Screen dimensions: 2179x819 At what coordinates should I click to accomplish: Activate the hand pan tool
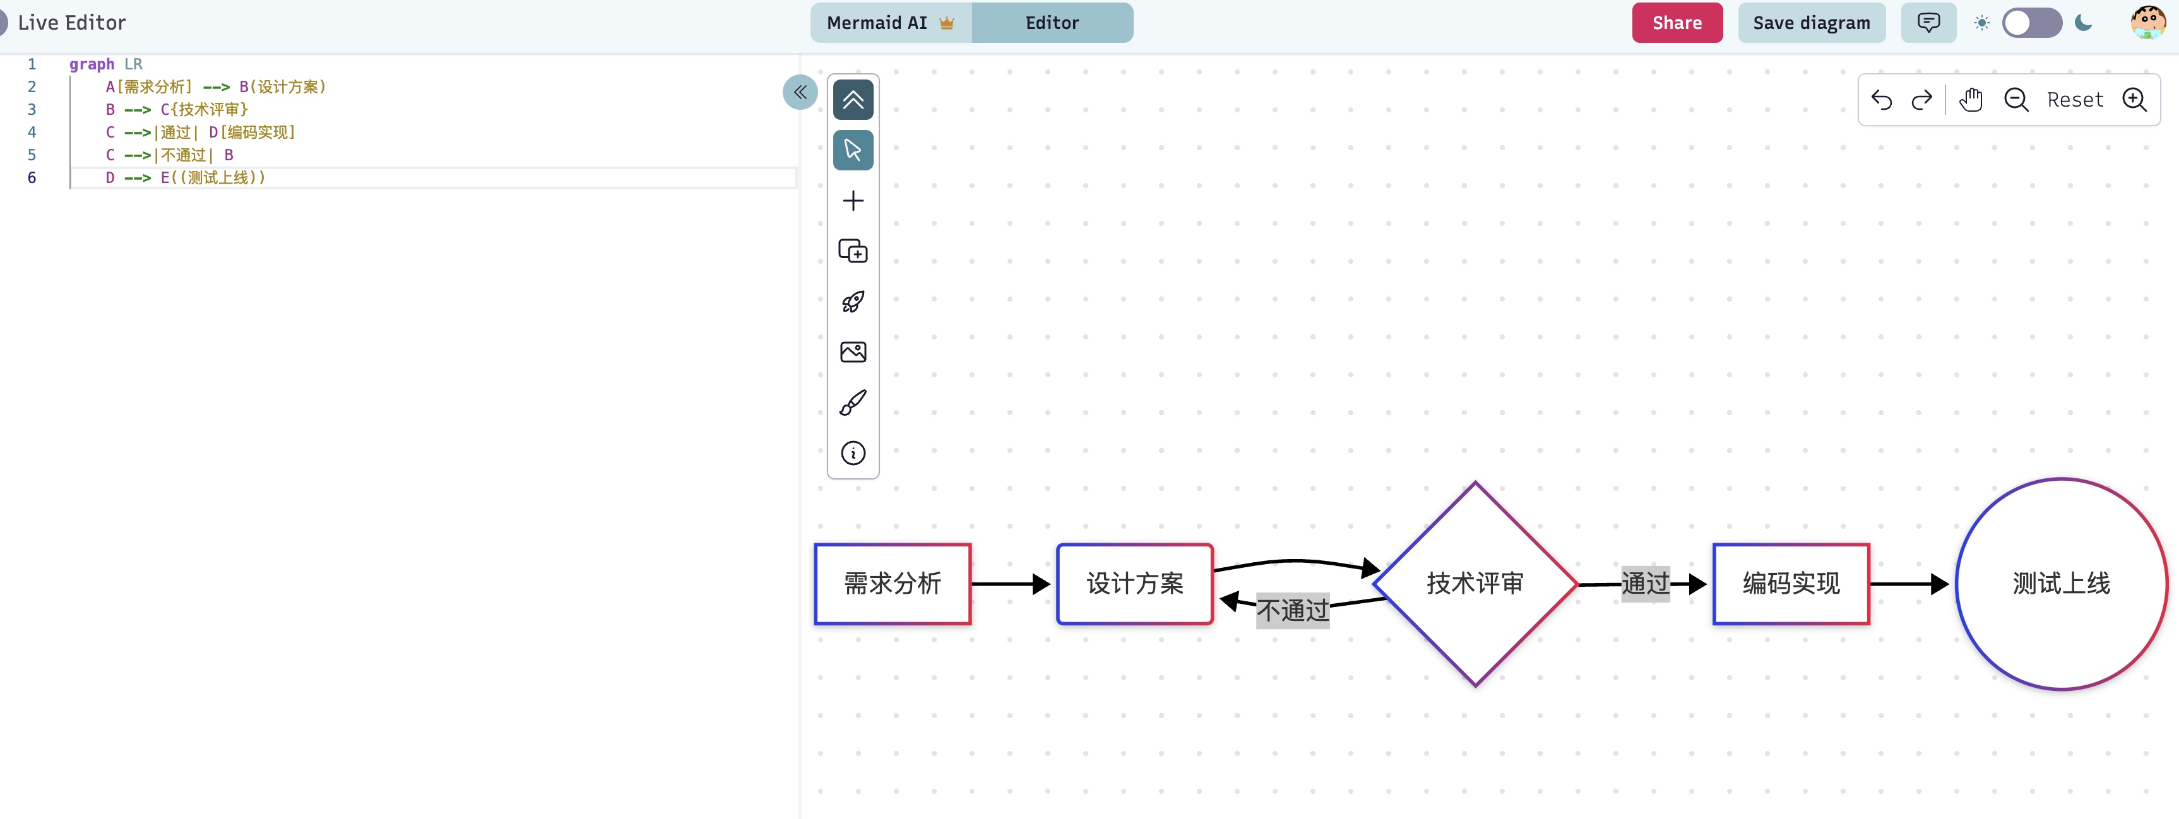(1971, 100)
